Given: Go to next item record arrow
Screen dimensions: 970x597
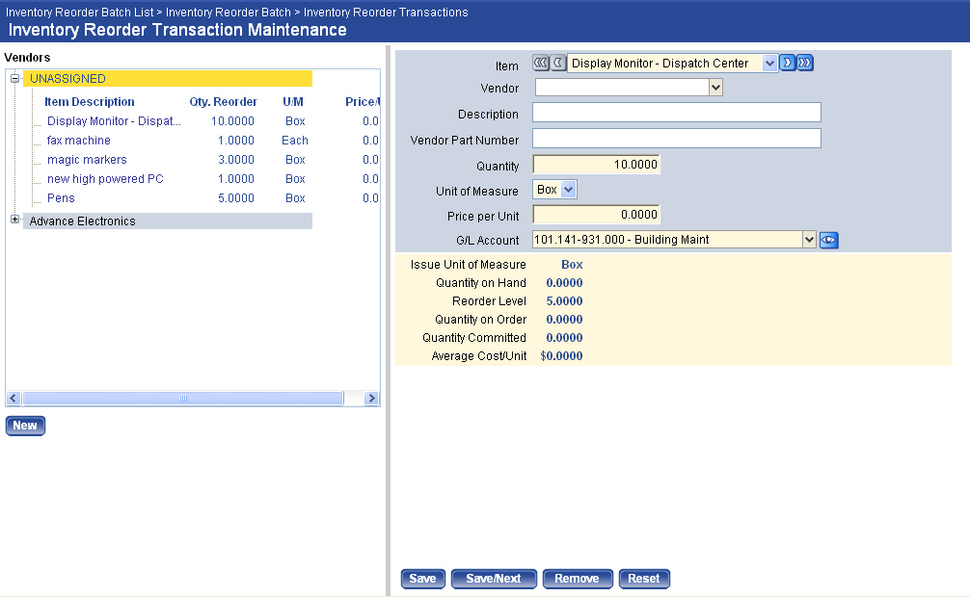Looking at the screenshot, I should pyautogui.click(x=787, y=64).
